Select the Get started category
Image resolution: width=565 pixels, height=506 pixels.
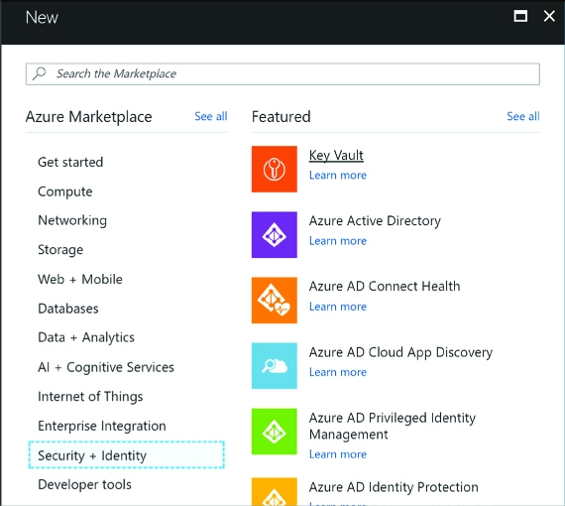[70, 162]
